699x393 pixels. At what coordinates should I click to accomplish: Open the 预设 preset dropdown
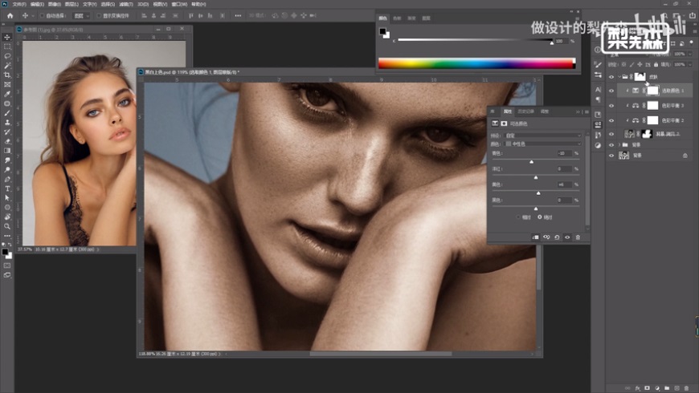[x=542, y=136]
